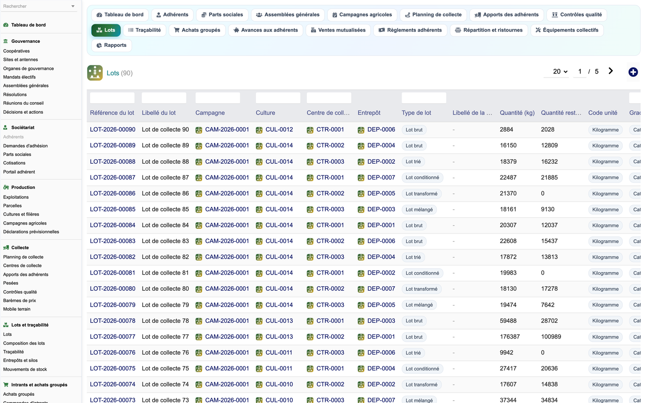Open Achats groupés tab
Image resolution: width=652 pixels, height=403 pixels.
[197, 30]
